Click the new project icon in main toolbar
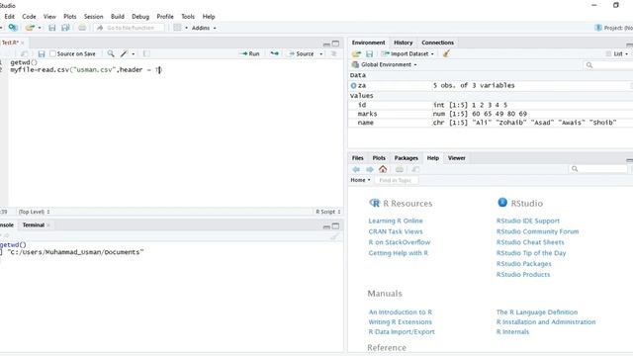The width and height of the screenshot is (633, 356). (13, 28)
